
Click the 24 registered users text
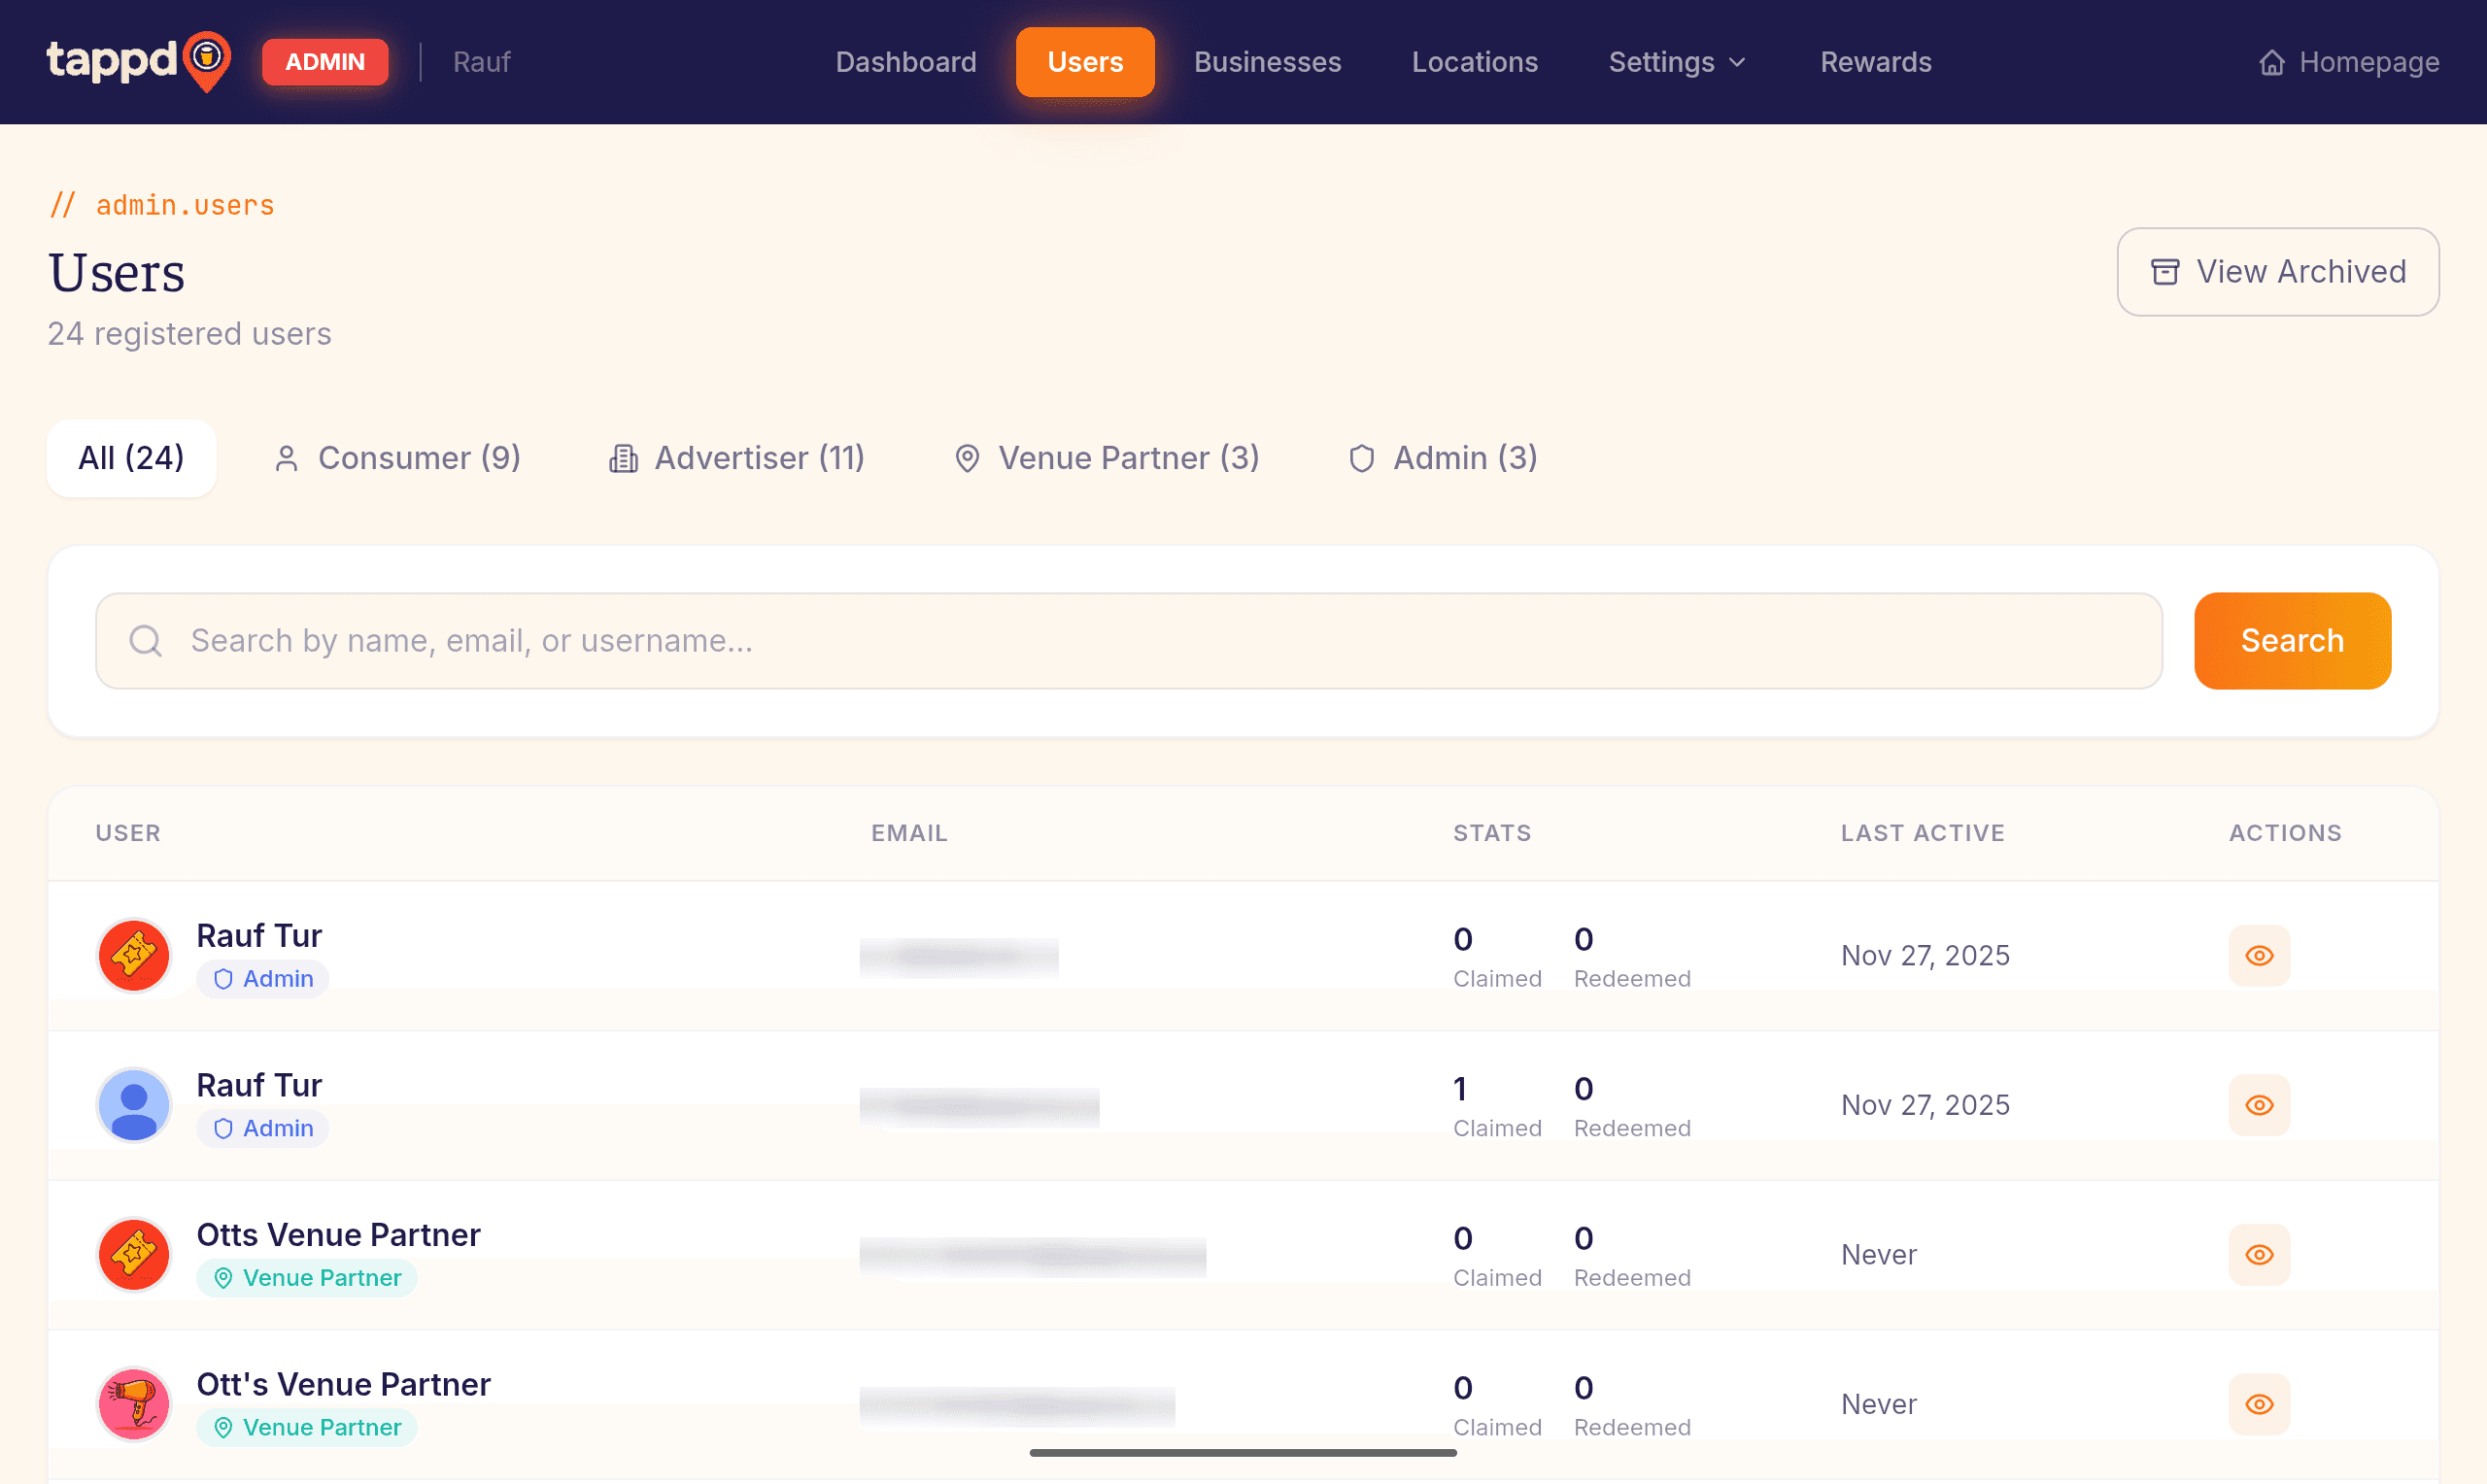tap(189, 334)
